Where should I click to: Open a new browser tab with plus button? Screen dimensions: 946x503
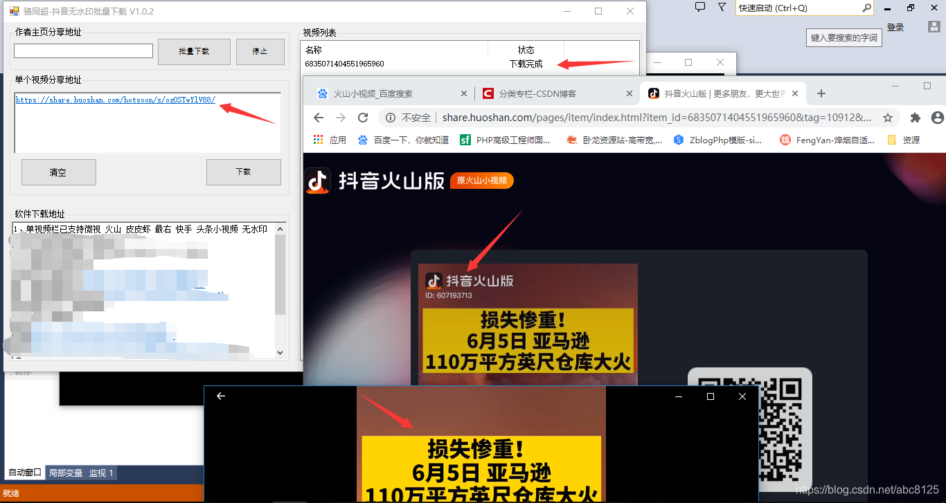click(x=821, y=93)
